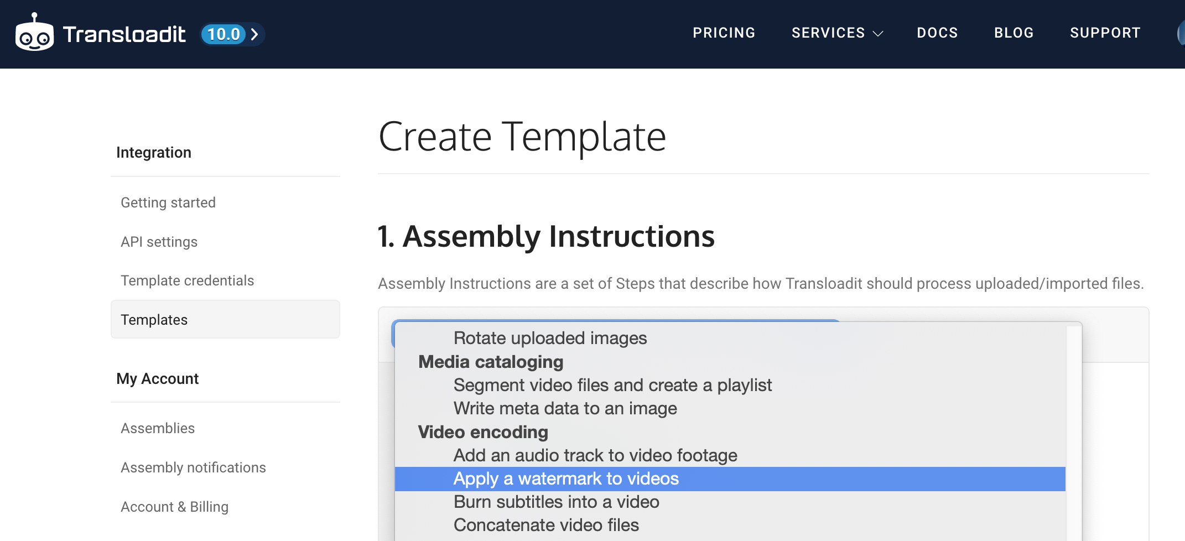
Task: Expand the Services dropdown menu
Action: point(837,33)
